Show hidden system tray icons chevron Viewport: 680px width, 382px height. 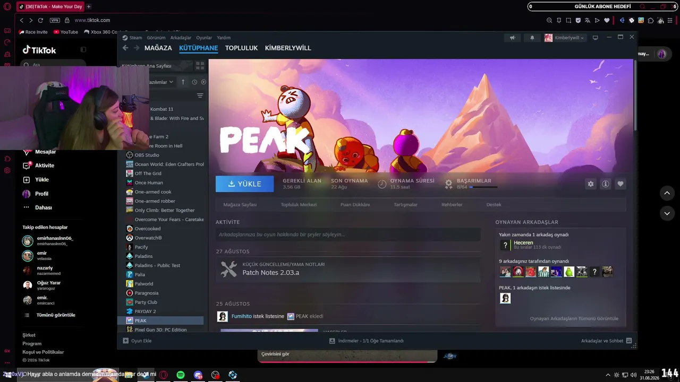[x=608, y=375]
